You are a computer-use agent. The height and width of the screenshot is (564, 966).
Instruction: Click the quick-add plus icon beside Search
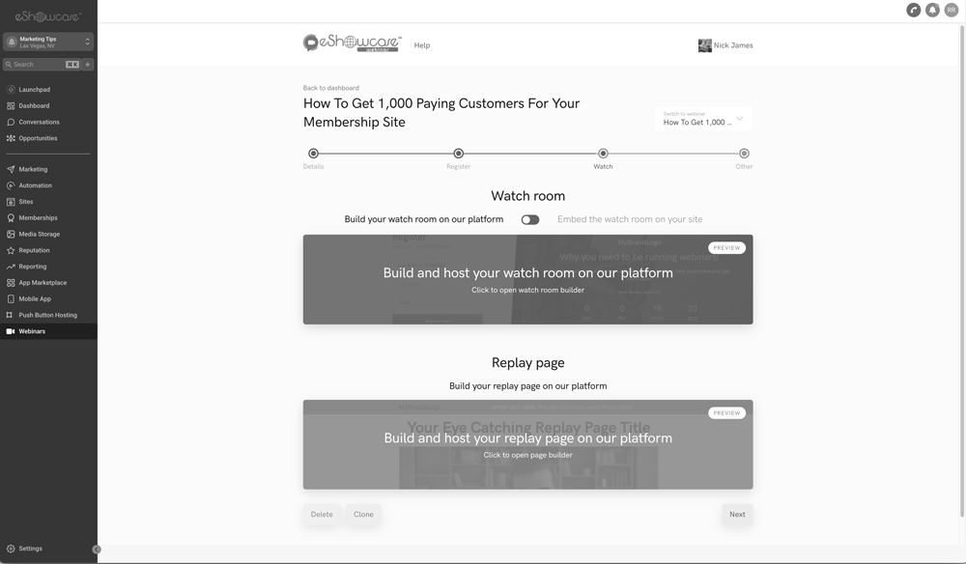pyautogui.click(x=88, y=64)
